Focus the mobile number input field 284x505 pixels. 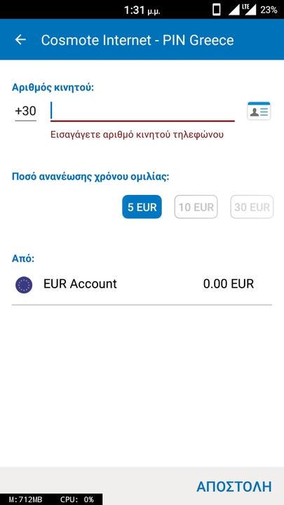pyautogui.click(x=142, y=112)
